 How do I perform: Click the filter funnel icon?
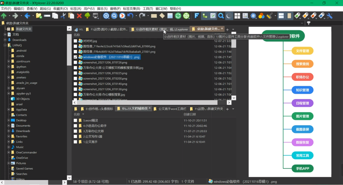(309, 23)
